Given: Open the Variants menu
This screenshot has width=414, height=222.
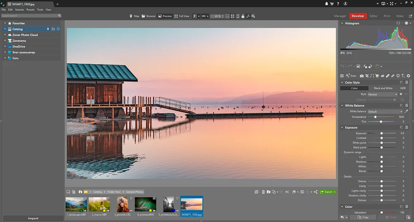Looking at the screenshot, I should (19, 10).
